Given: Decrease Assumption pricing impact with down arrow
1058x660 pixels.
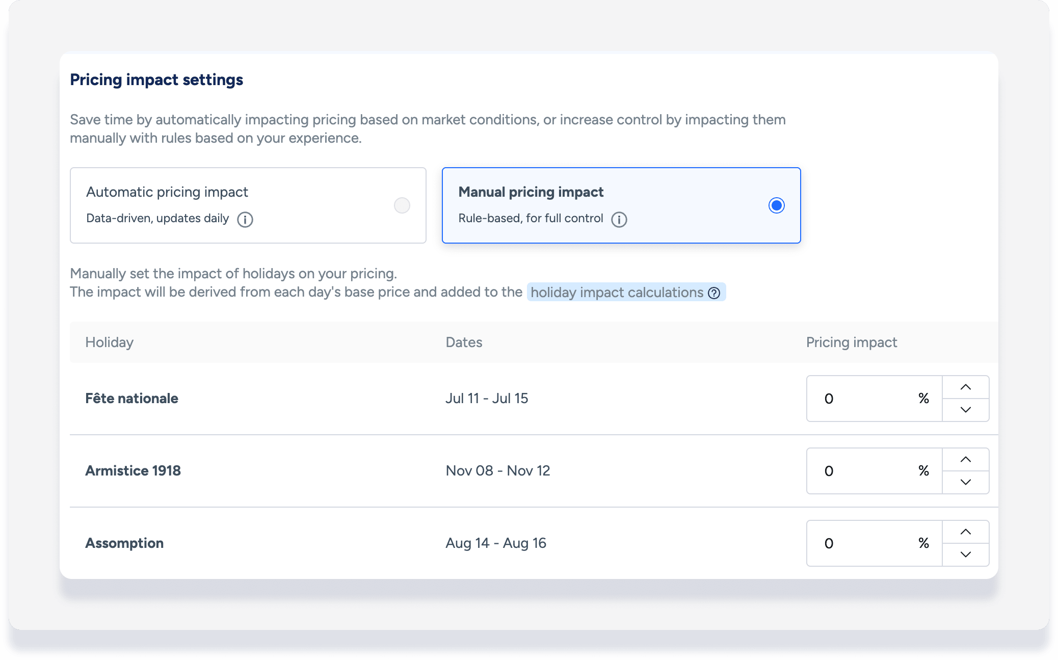Looking at the screenshot, I should [x=965, y=555].
